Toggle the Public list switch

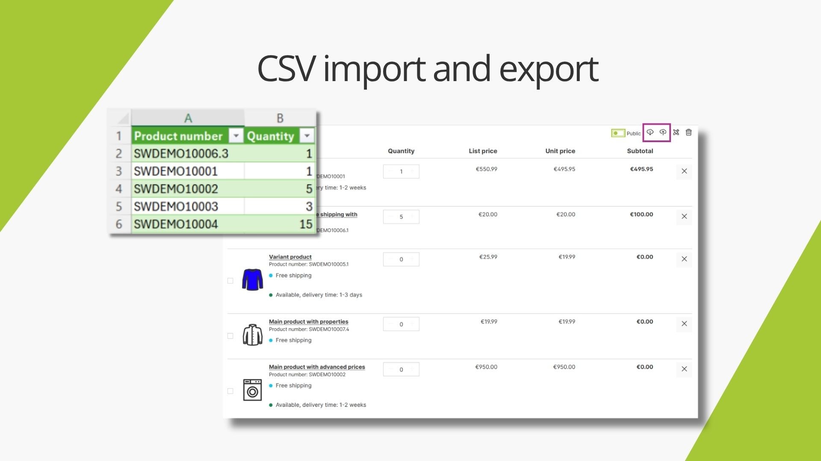click(618, 133)
